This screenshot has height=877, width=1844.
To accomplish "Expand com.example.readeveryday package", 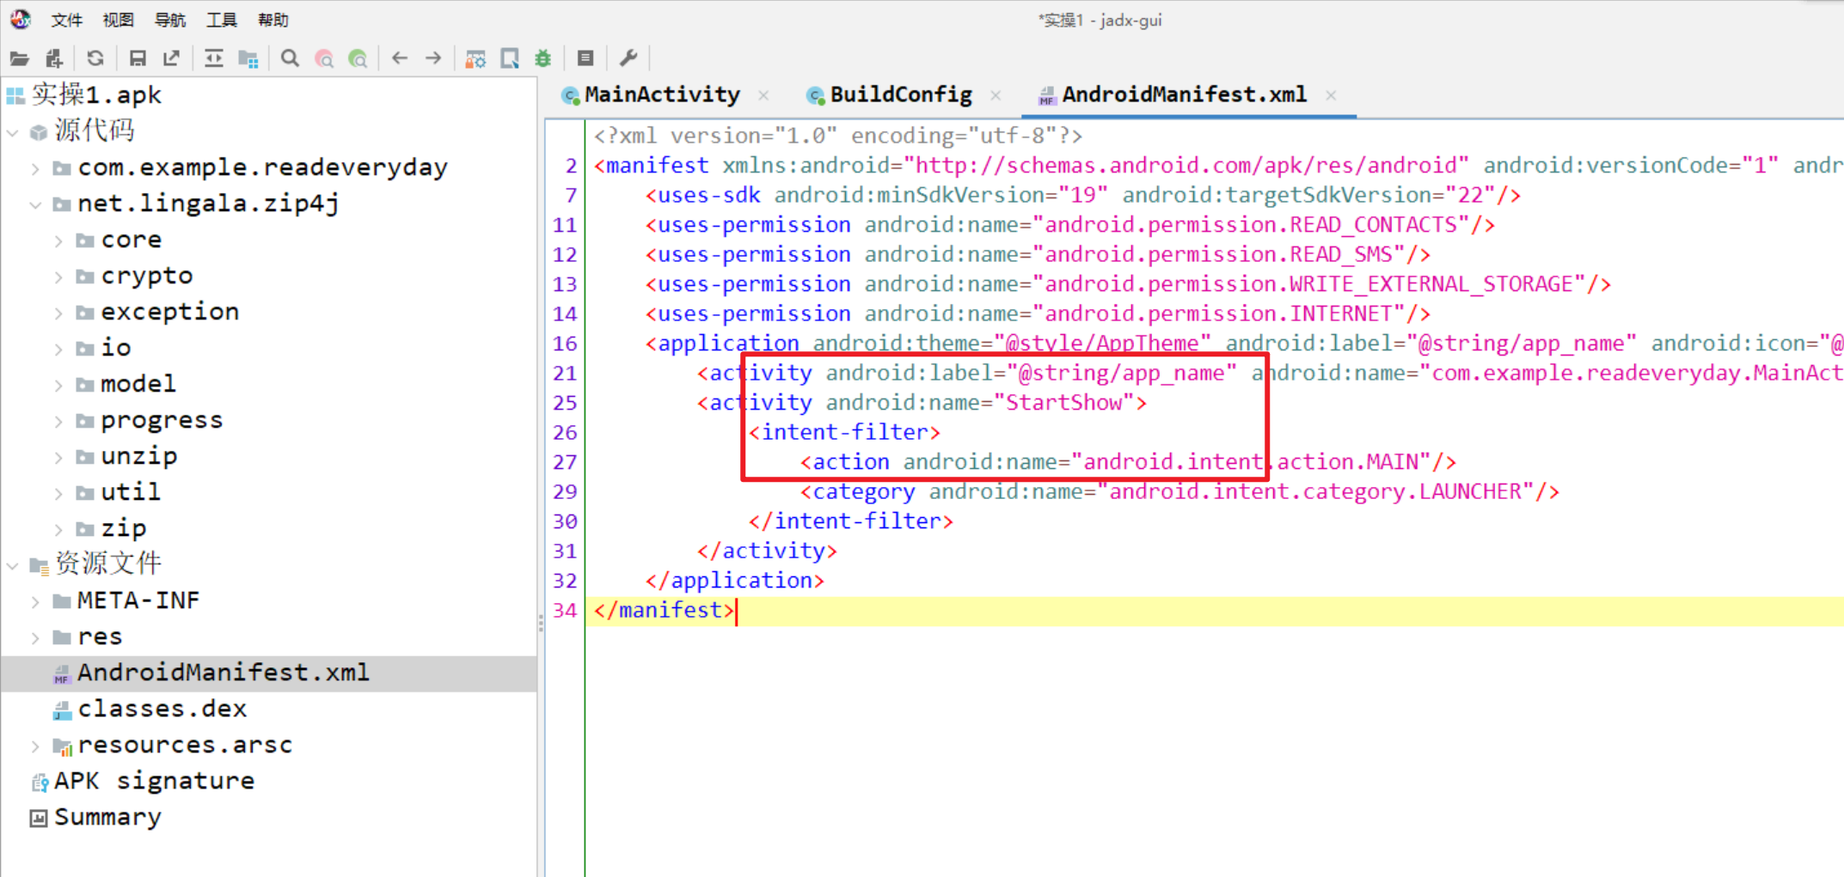I will (x=35, y=168).
